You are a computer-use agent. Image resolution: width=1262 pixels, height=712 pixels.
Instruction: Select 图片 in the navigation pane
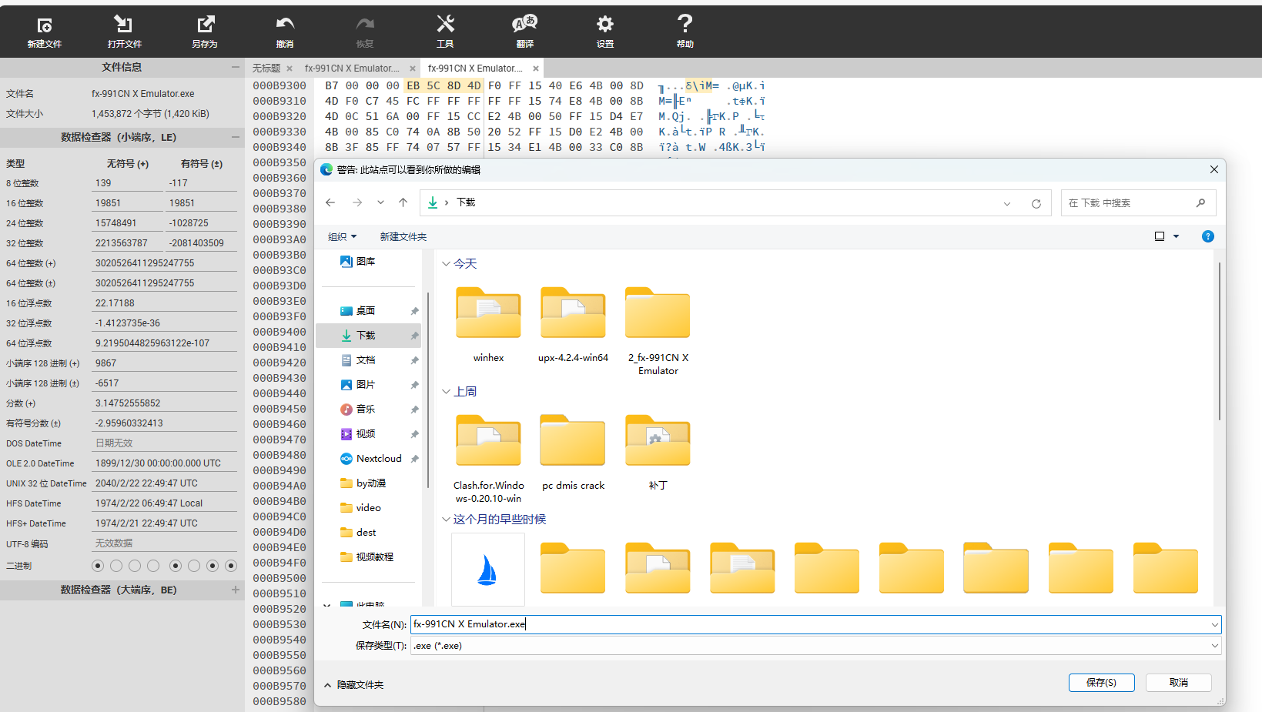(358, 385)
